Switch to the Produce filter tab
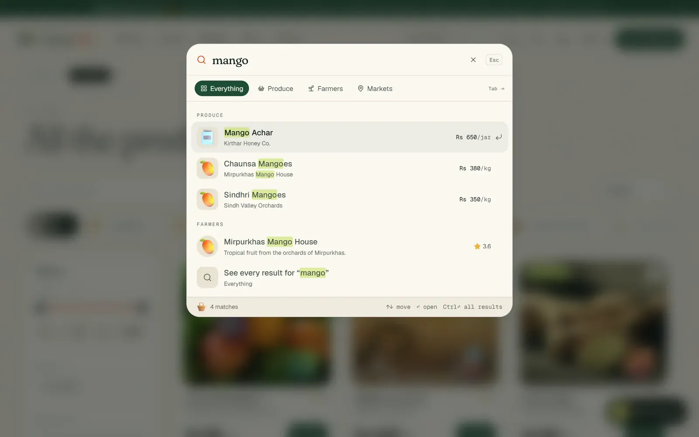 (276, 88)
